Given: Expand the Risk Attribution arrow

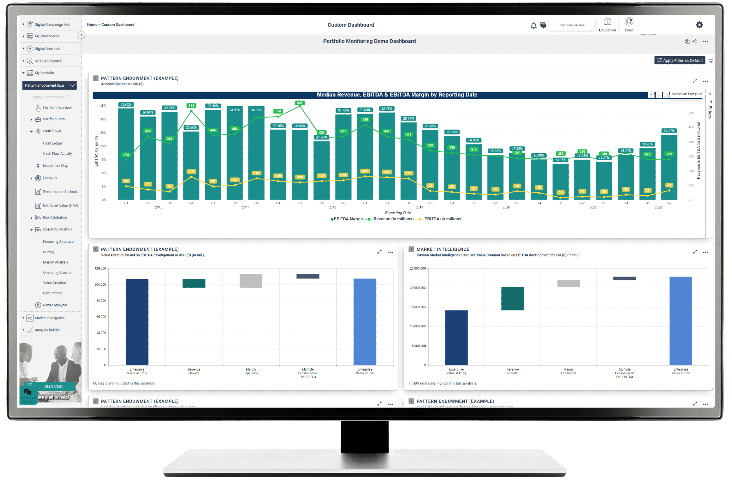Looking at the screenshot, I should pos(31,218).
